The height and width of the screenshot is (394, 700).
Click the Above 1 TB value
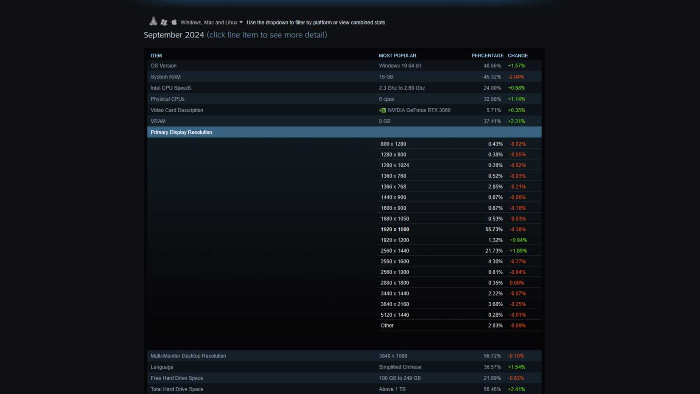(x=392, y=389)
